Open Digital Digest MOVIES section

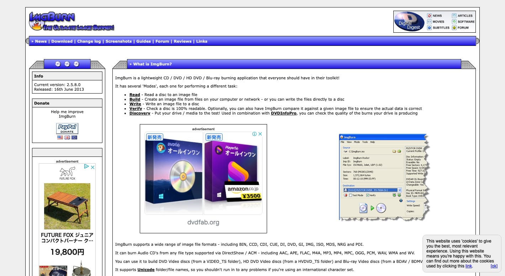pyautogui.click(x=436, y=22)
